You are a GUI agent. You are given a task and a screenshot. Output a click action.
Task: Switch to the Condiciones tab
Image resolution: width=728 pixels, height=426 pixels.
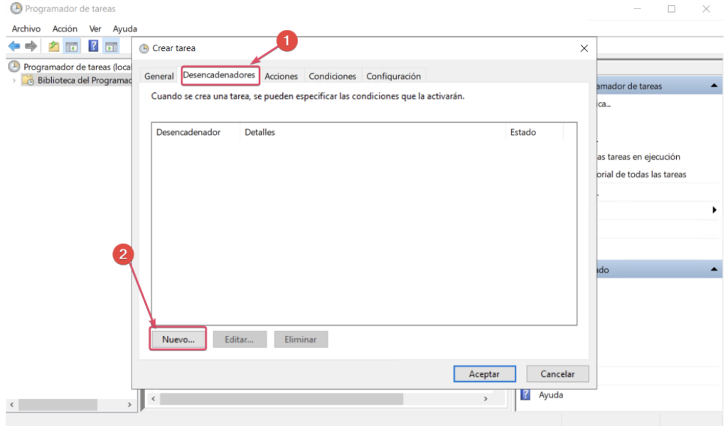coord(332,76)
